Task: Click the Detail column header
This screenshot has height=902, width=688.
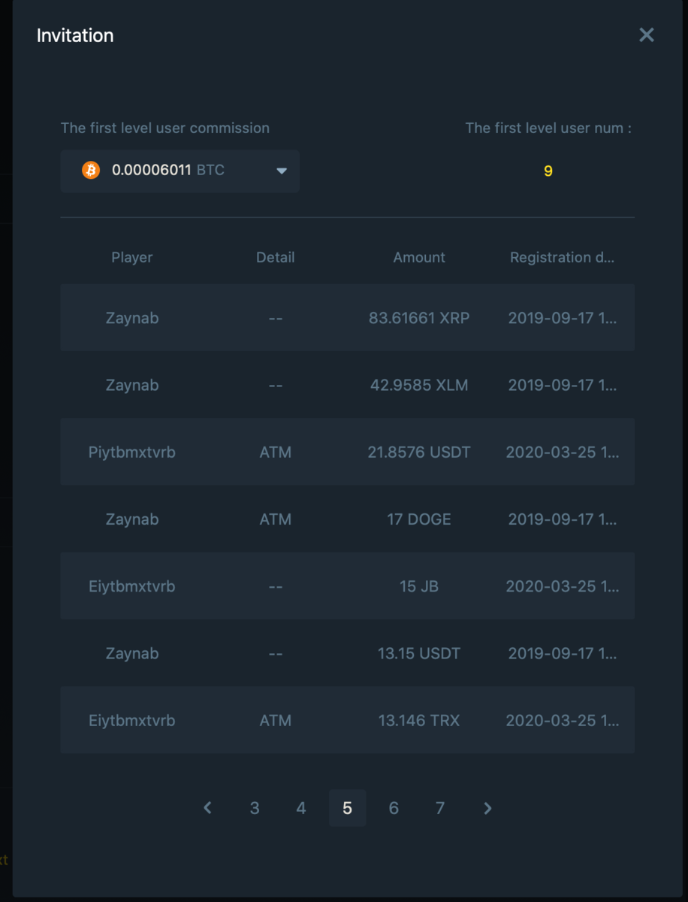Action: coord(275,257)
